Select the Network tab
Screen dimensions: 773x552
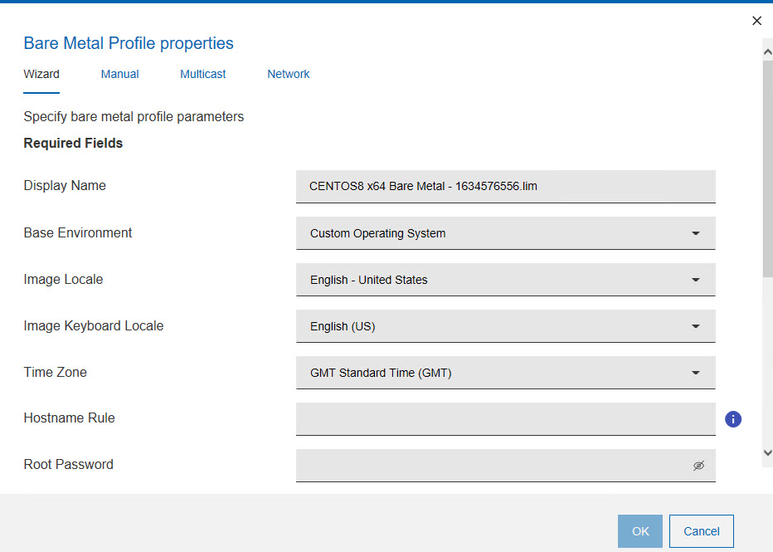(x=289, y=74)
